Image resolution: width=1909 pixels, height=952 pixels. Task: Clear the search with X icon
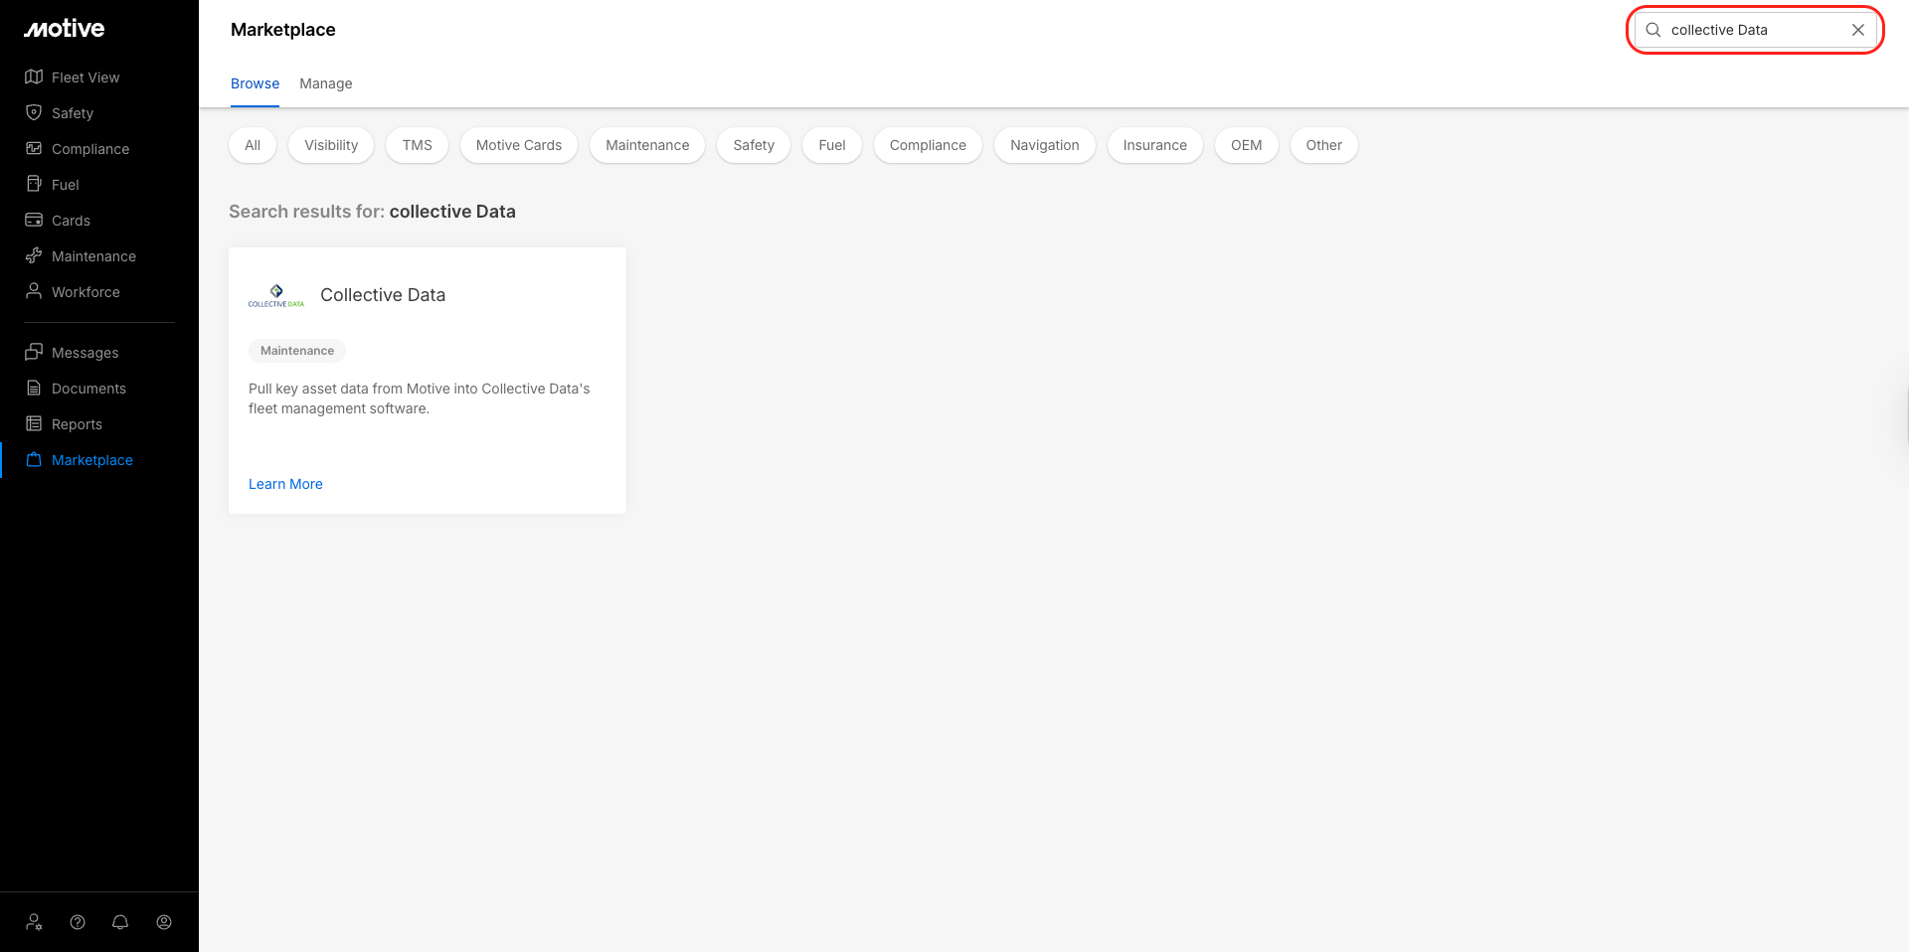(1858, 30)
